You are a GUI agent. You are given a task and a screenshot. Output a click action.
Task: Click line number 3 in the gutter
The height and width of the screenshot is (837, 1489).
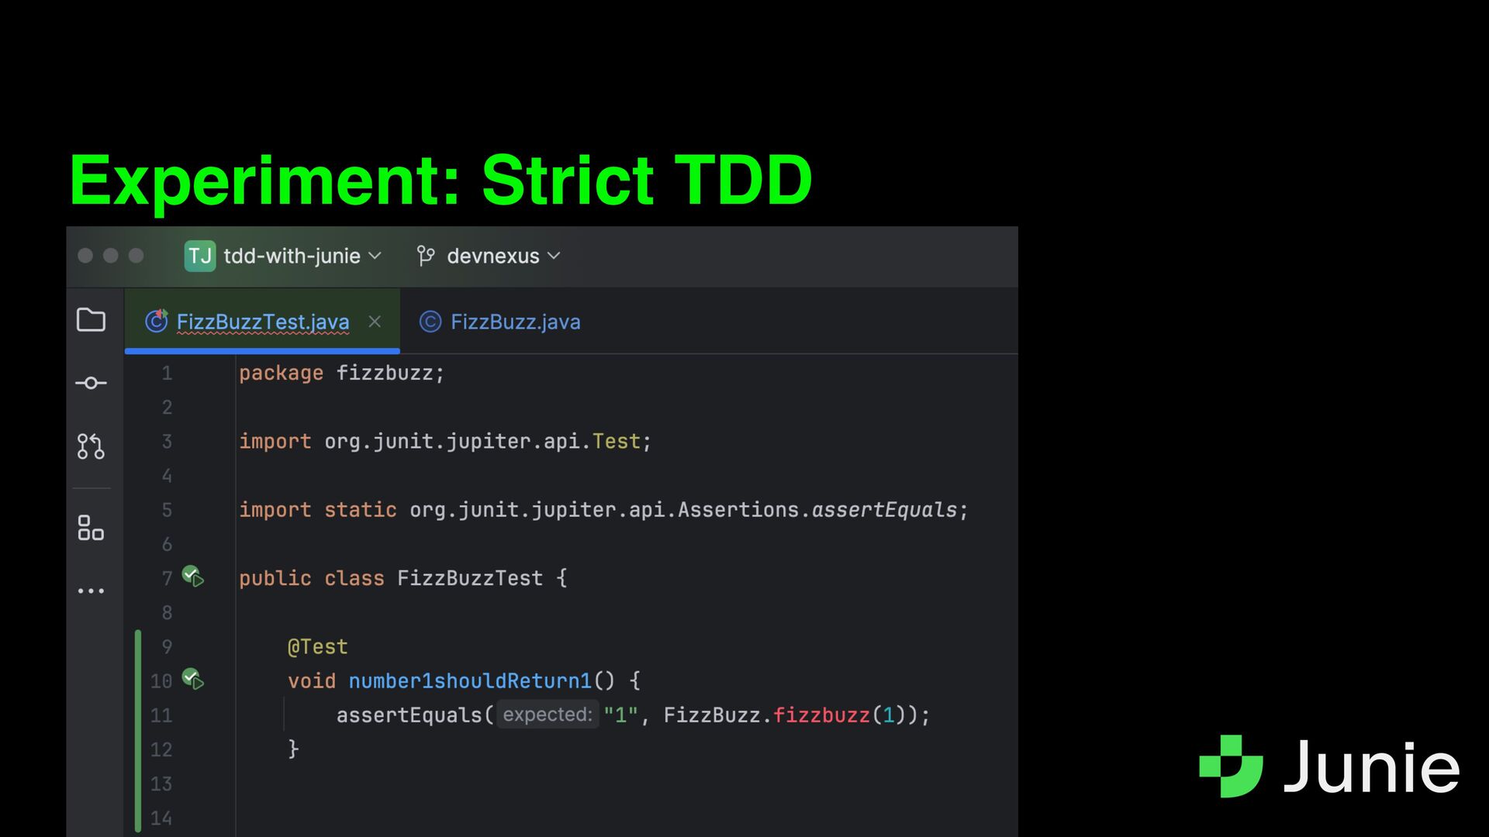point(167,442)
